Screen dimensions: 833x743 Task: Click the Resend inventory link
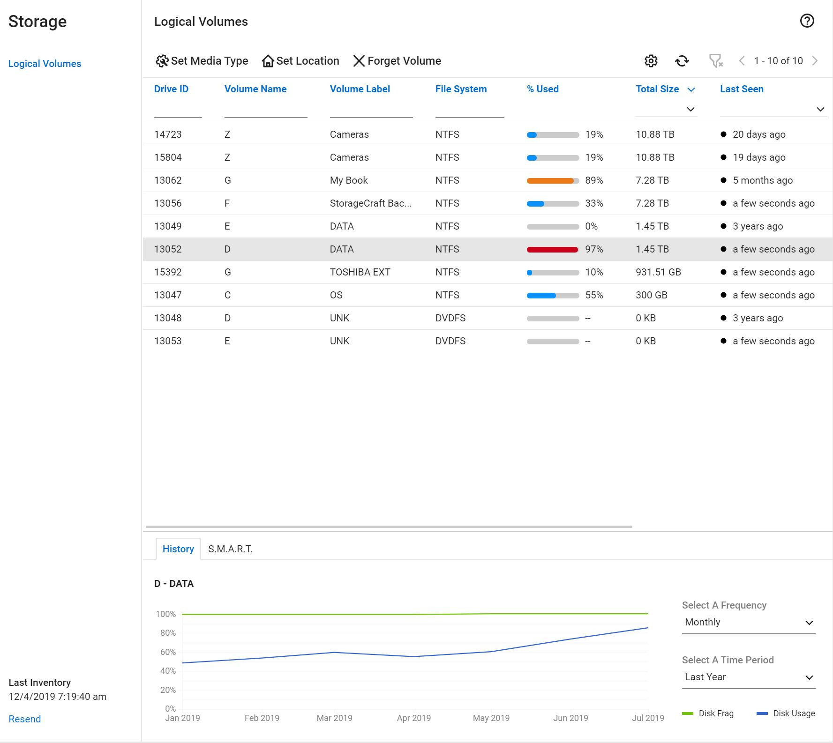click(x=25, y=719)
